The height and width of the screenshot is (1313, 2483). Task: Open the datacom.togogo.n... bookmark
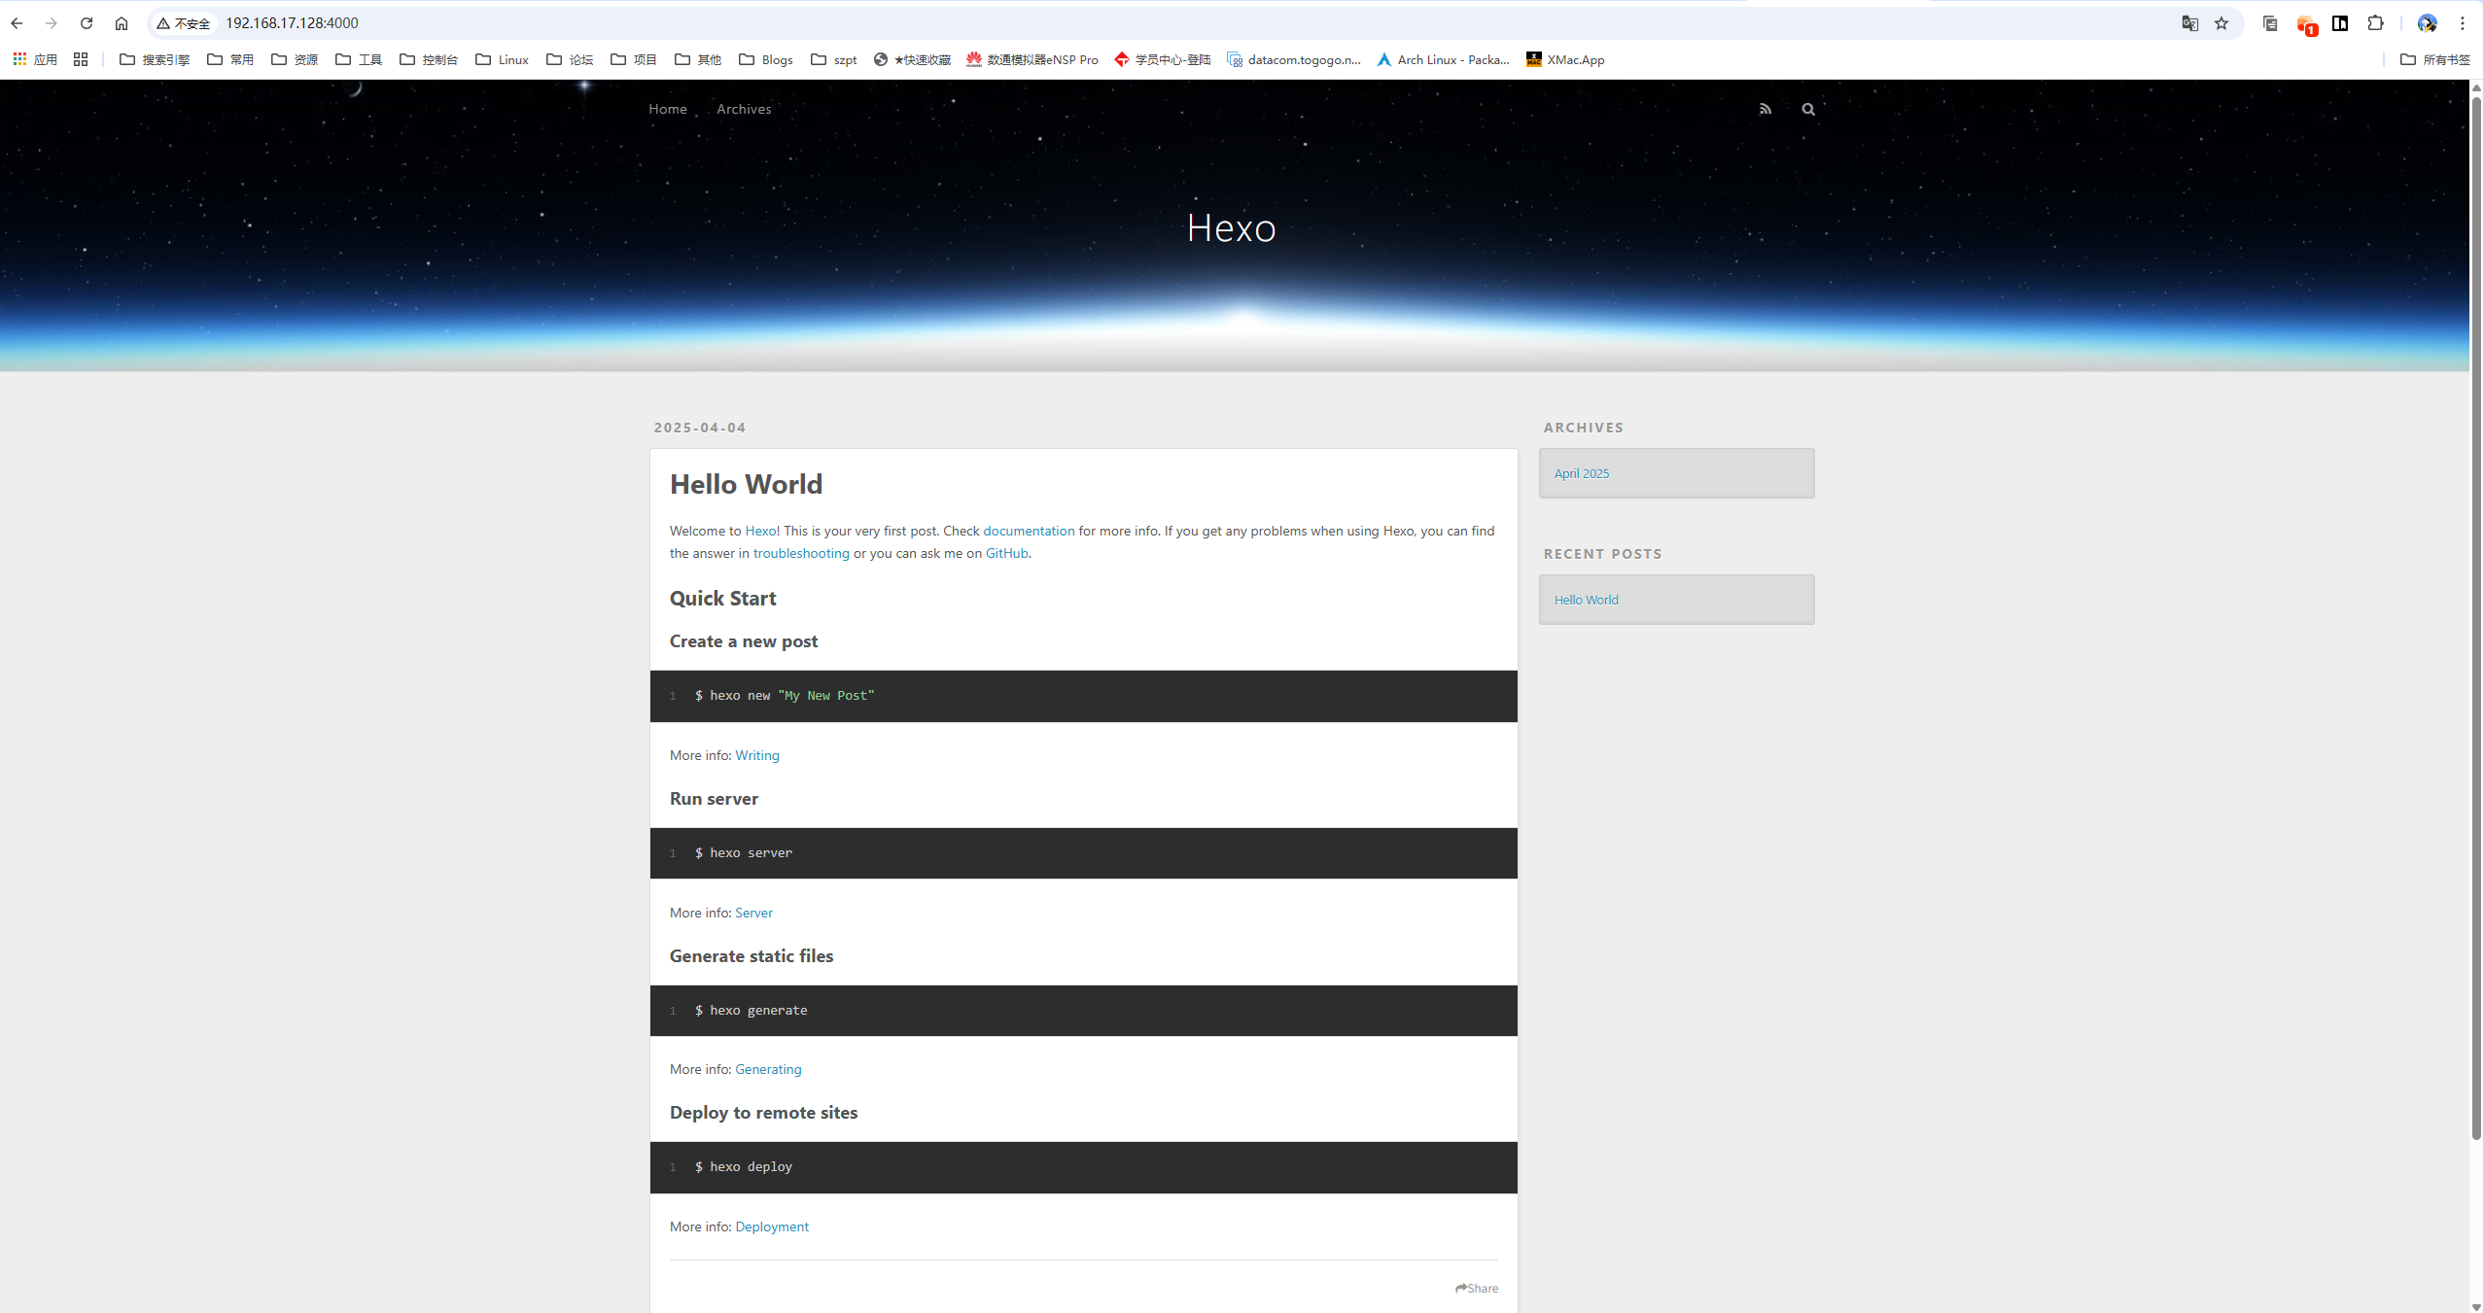(x=1294, y=59)
